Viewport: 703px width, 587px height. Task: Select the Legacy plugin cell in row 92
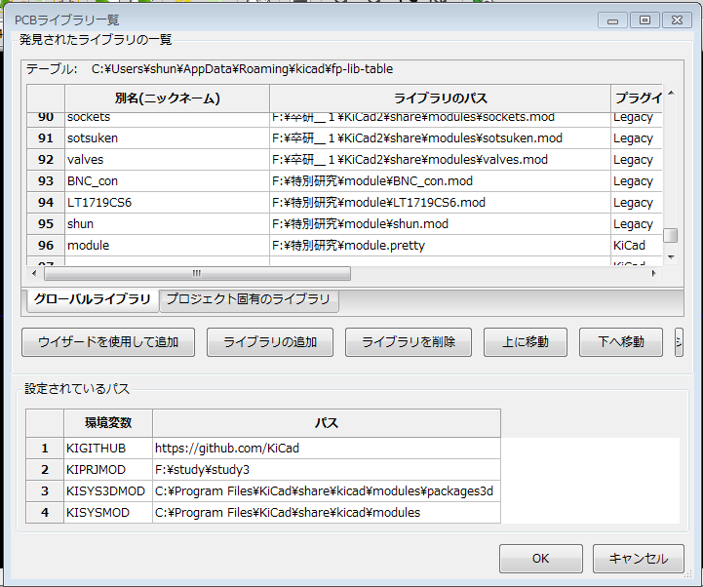point(637,160)
